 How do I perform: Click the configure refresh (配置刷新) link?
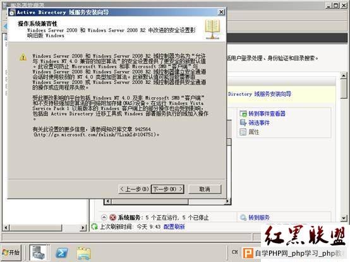pos(174,227)
